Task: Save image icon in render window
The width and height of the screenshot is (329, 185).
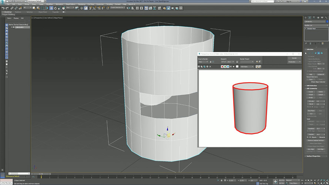Action: tap(199, 67)
